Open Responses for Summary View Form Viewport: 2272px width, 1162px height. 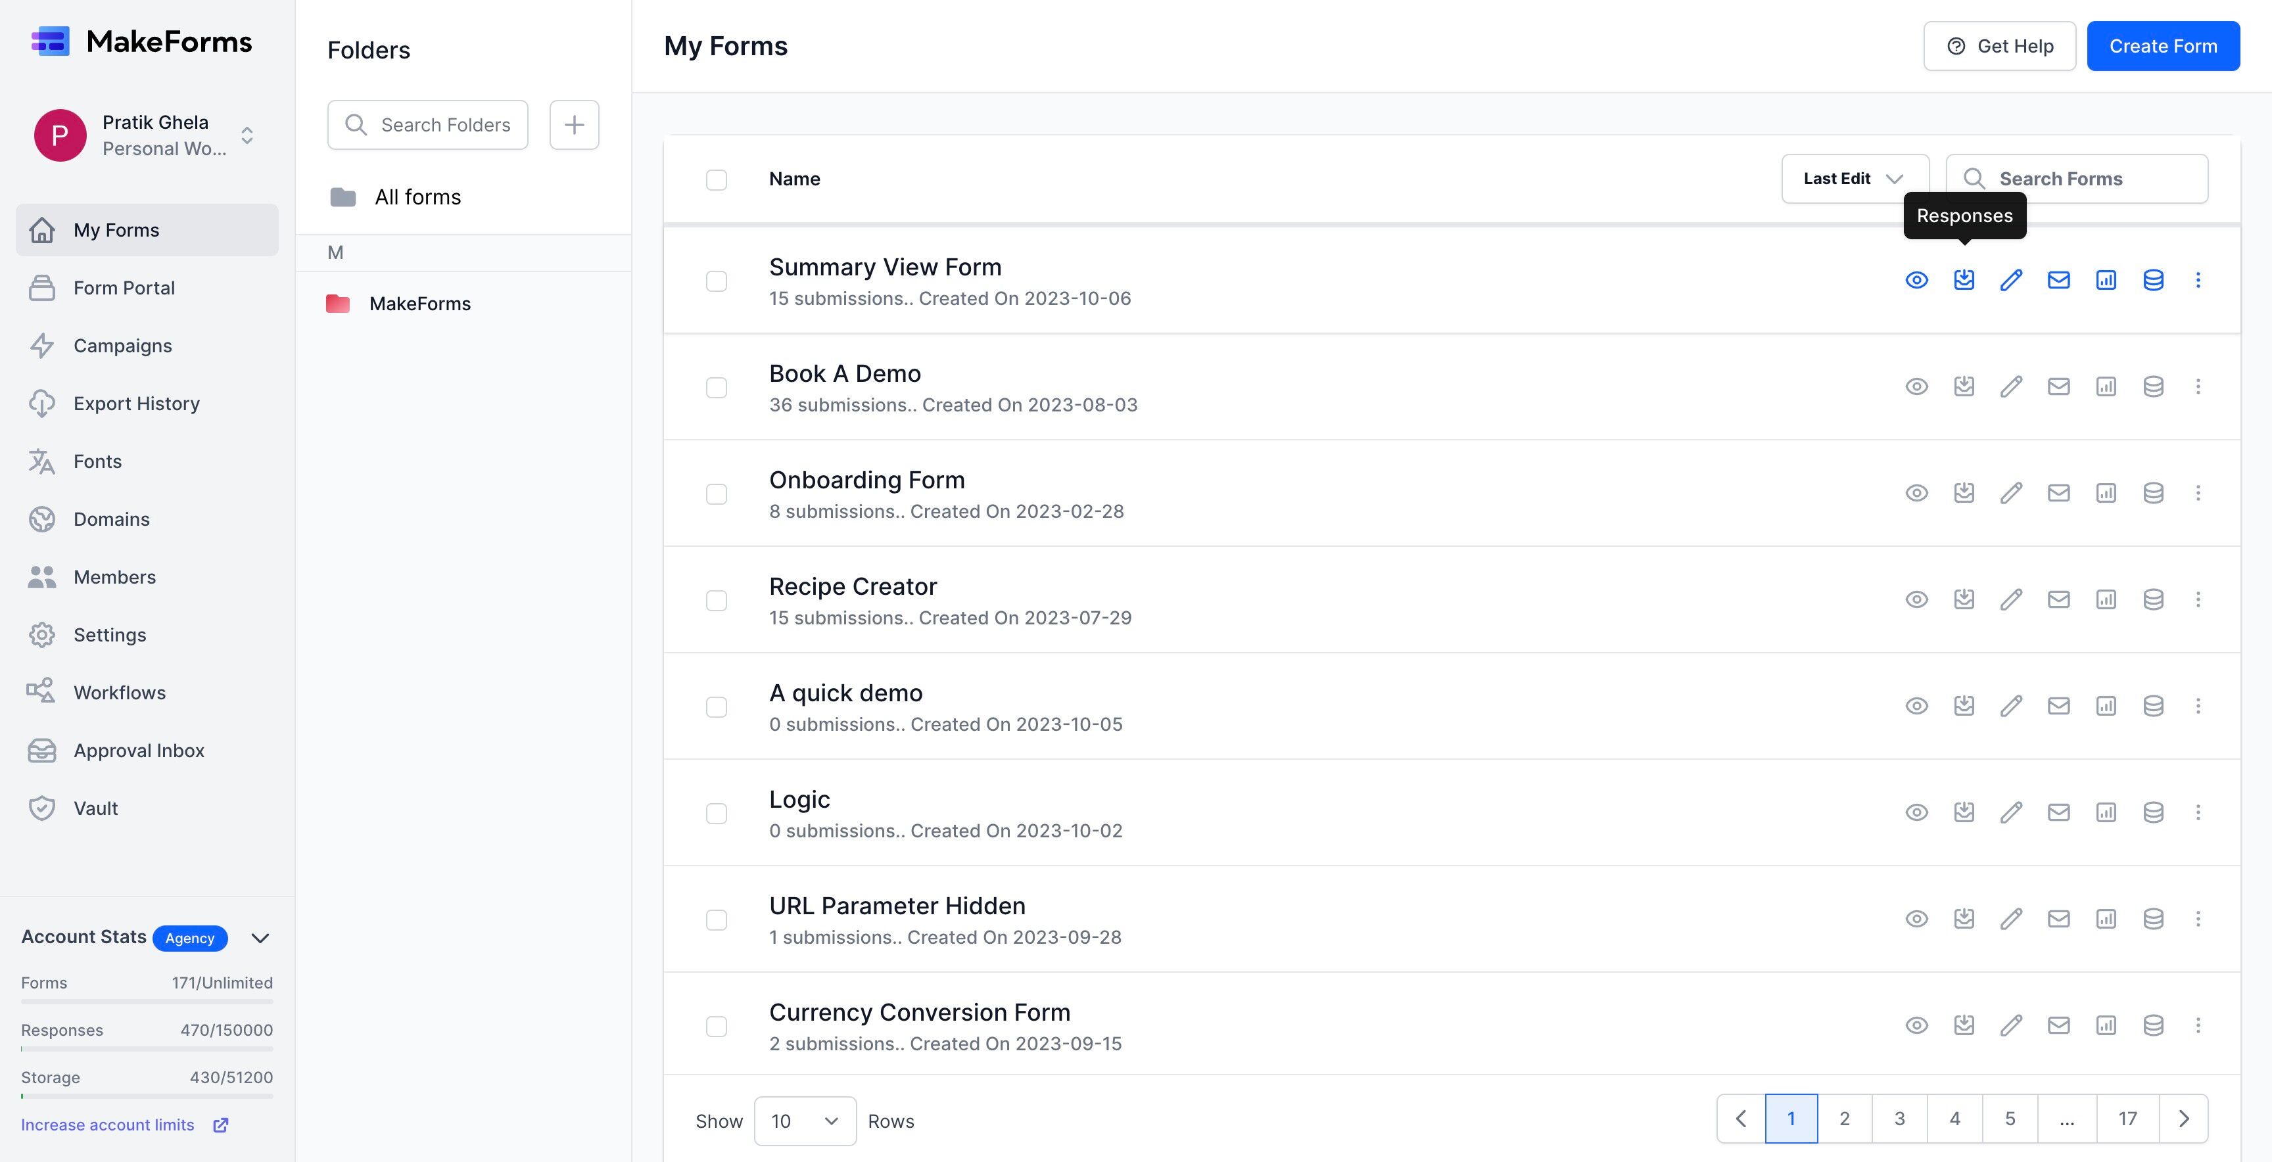[x=1963, y=281]
